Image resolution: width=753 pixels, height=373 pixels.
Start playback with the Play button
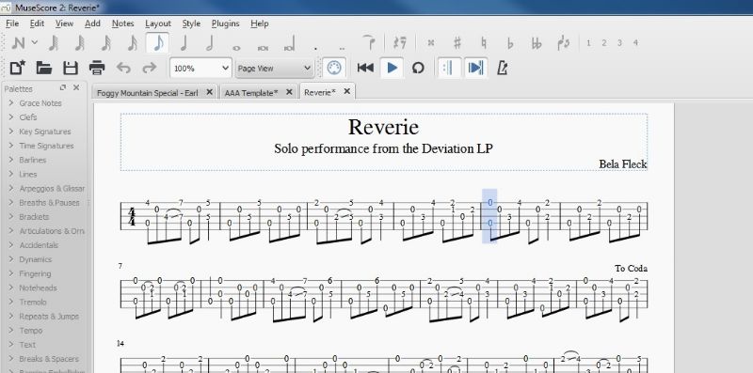coord(392,68)
